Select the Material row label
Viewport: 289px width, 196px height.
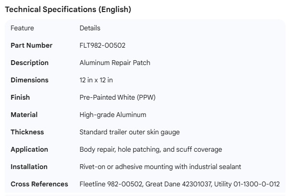[x=24, y=115]
